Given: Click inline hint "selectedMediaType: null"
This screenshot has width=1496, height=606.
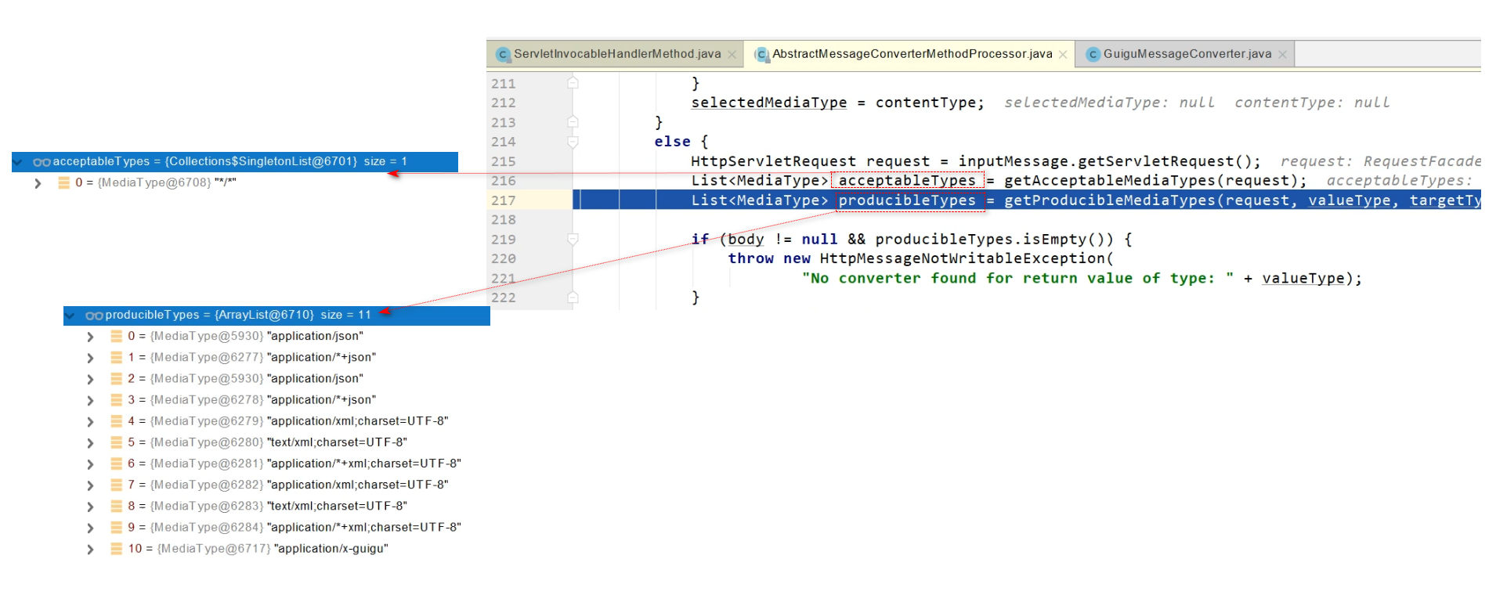Looking at the screenshot, I should (1109, 103).
